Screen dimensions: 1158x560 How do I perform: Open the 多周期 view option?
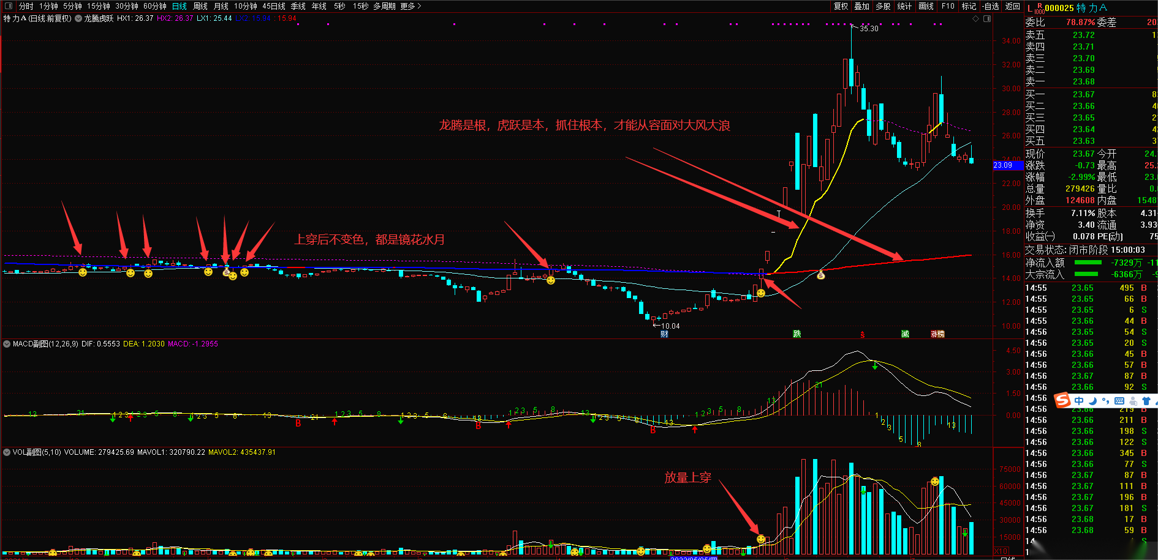click(x=384, y=6)
